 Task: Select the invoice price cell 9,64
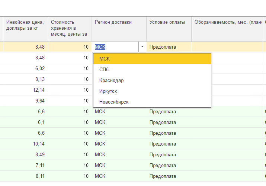pos(25,101)
